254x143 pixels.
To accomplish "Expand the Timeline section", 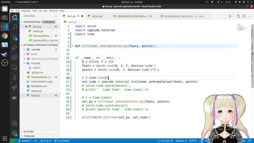I will (22, 136).
